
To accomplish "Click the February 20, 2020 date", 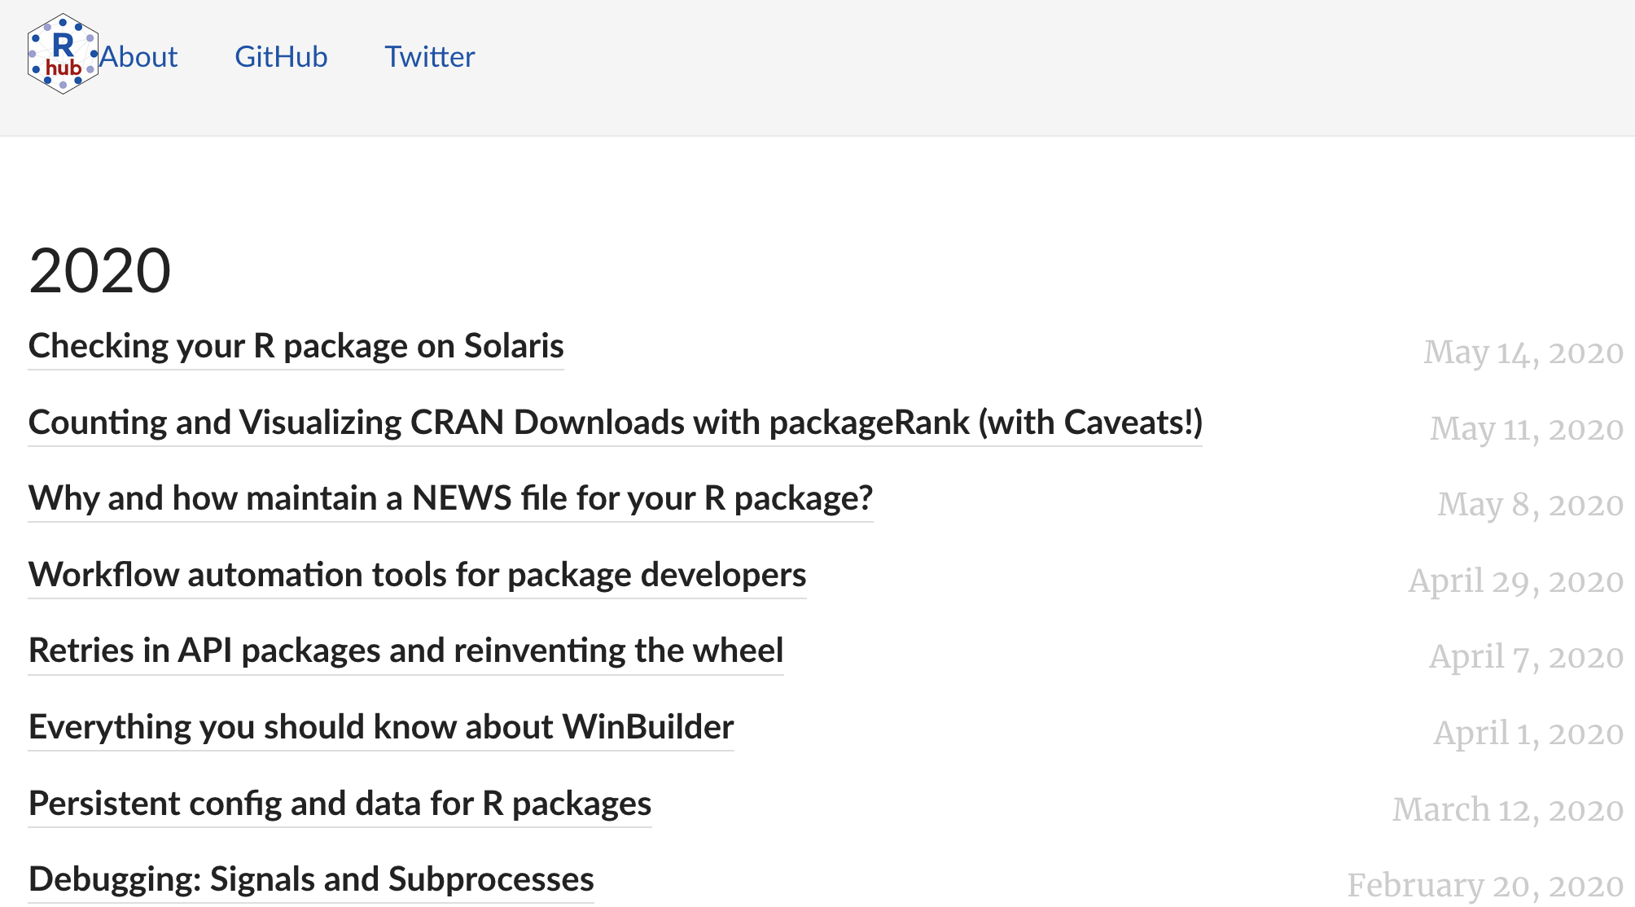I will 1484,886.
